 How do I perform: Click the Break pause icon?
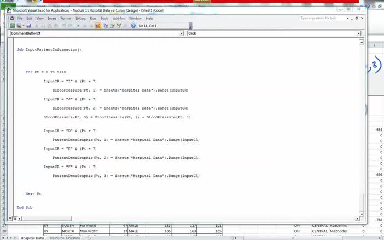click(85, 26)
